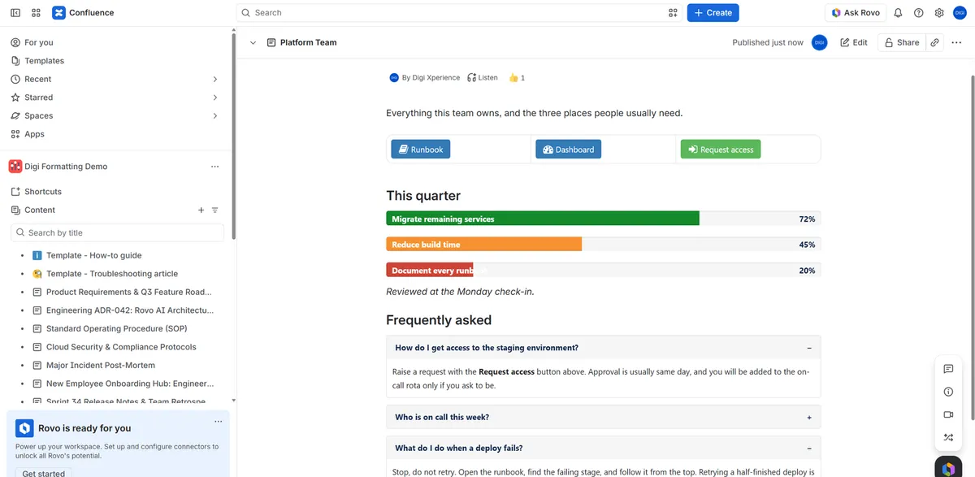Click the Share button
The image size is (975, 477).
coord(901,42)
